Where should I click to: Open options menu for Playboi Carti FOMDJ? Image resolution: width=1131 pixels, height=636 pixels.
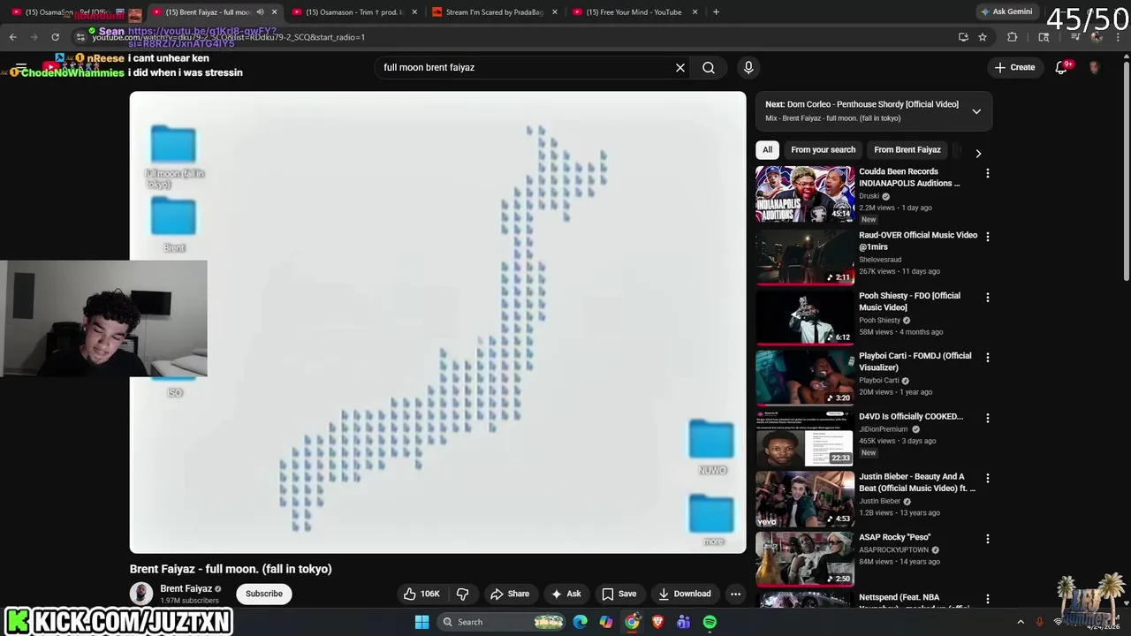988,358
